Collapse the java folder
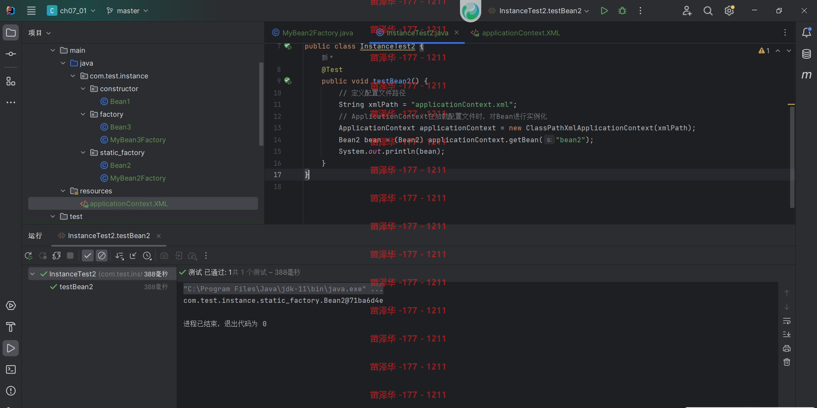The width and height of the screenshot is (817, 408). click(x=63, y=63)
